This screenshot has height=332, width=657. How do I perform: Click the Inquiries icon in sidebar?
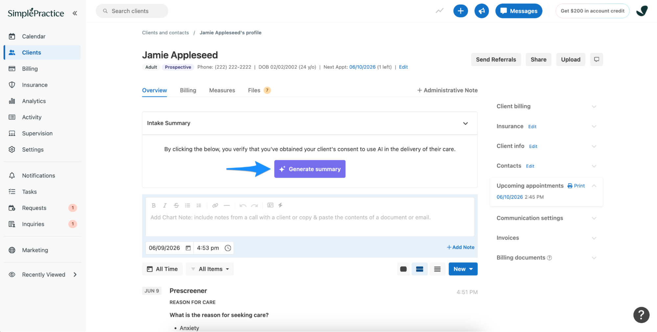pyautogui.click(x=12, y=224)
